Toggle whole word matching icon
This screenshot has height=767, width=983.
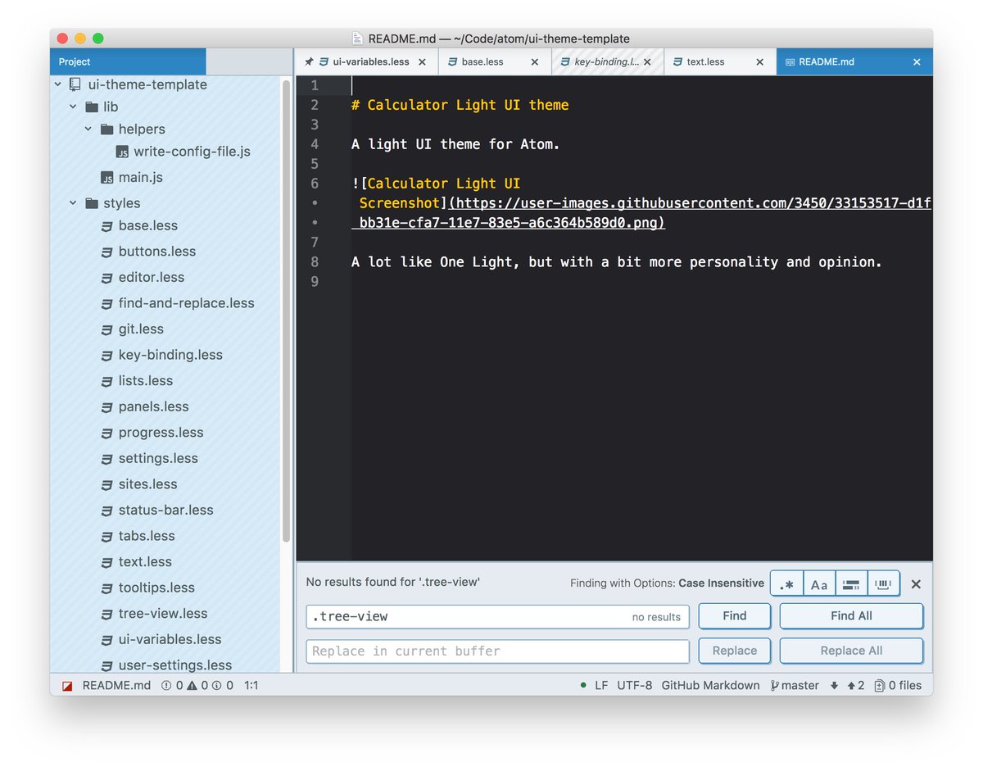click(x=883, y=584)
